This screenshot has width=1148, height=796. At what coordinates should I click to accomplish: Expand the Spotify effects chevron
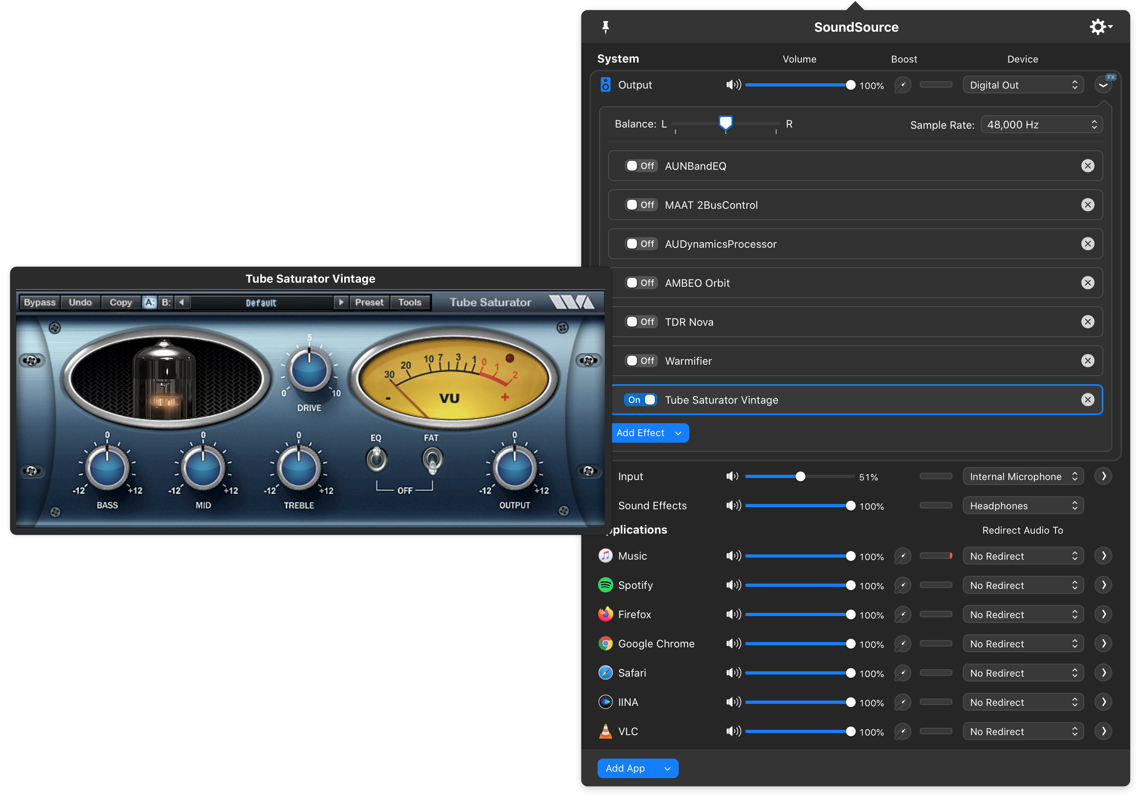pos(1103,585)
